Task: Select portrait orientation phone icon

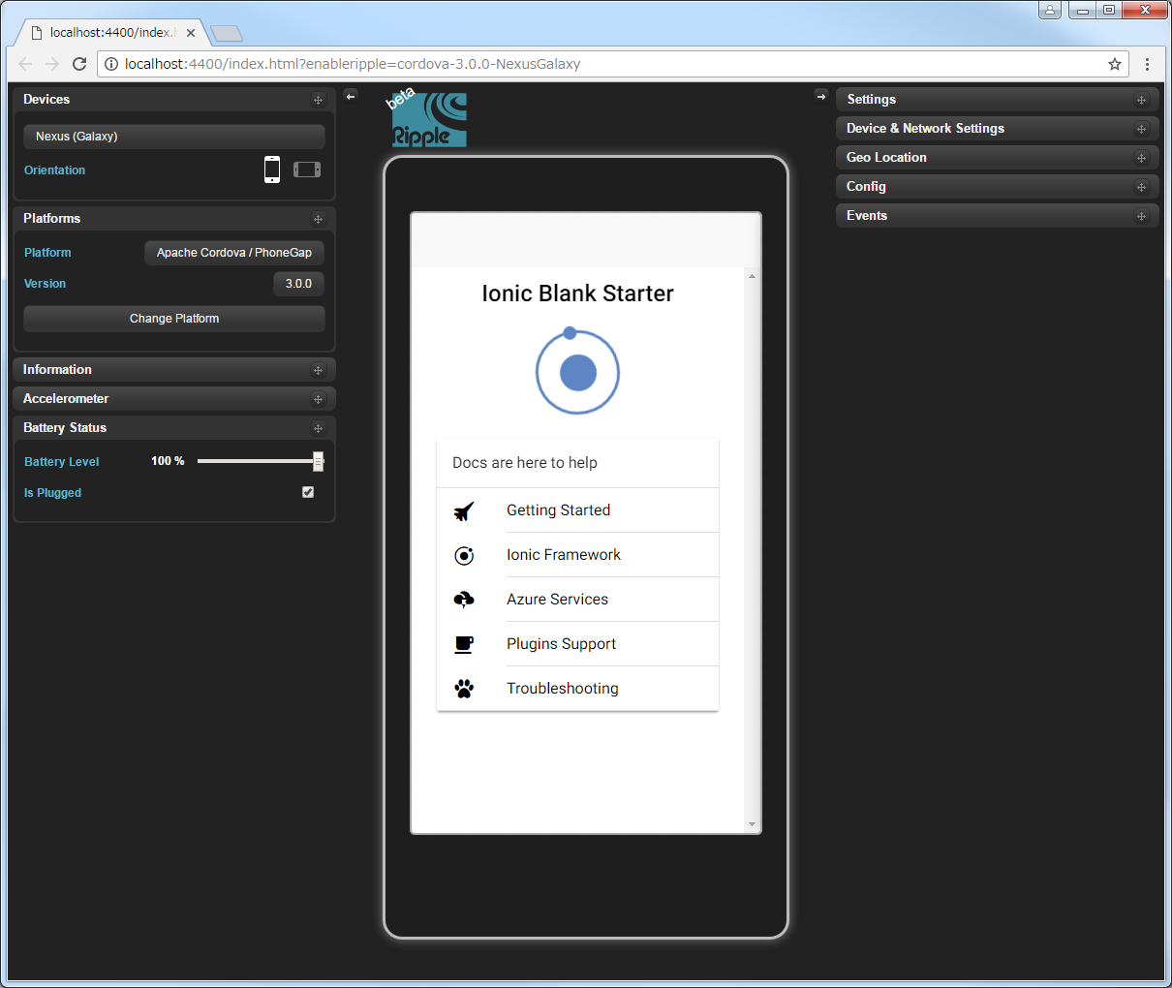Action: point(272,170)
